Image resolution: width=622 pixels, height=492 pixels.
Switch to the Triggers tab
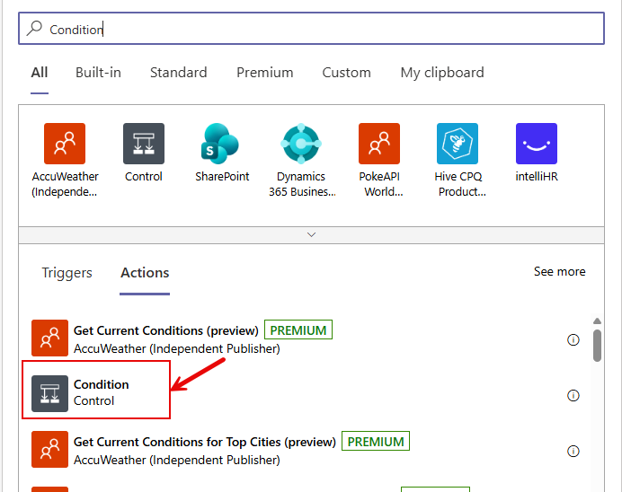[x=67, y=273]
